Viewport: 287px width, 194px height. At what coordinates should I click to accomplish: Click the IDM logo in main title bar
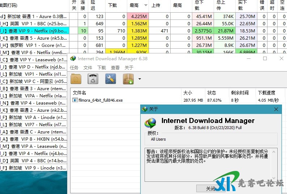tap(73, 58)
